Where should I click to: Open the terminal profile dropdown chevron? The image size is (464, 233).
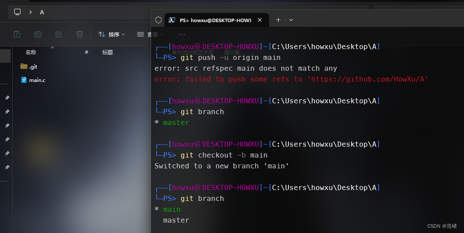[x=291, y=20]
